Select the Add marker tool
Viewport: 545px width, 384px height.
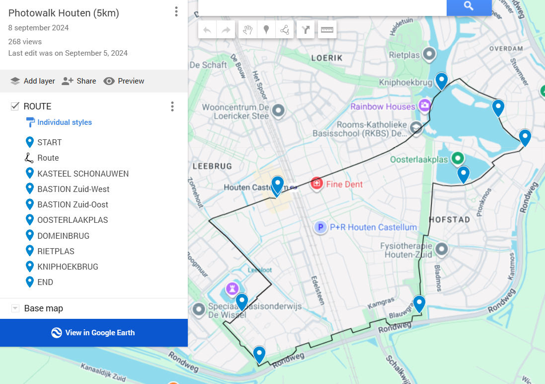pos(266,30)
